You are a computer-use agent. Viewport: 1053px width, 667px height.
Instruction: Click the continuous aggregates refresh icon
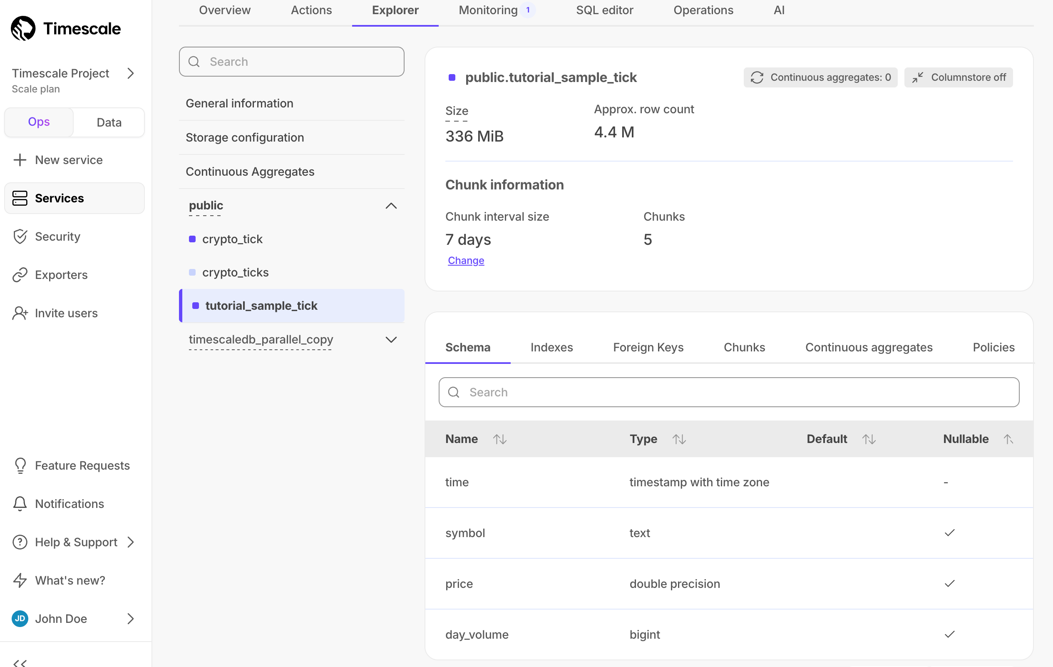click(757, 77)
